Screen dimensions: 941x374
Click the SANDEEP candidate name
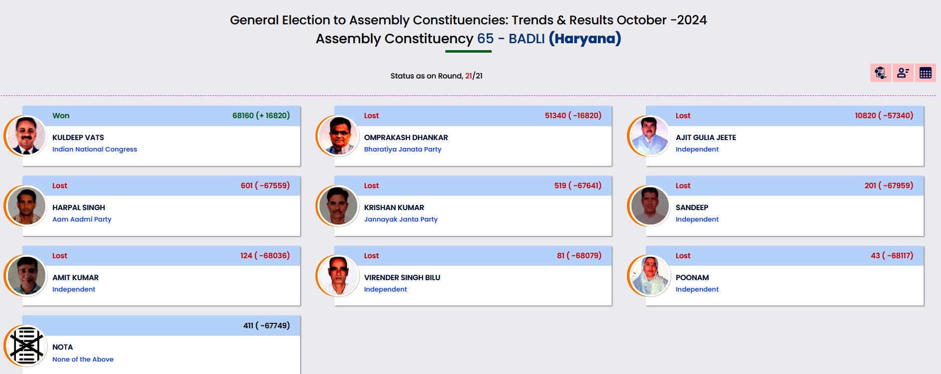coord(692,208)
